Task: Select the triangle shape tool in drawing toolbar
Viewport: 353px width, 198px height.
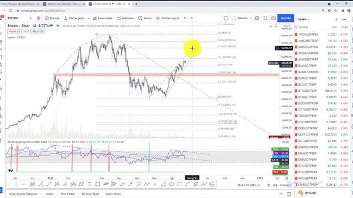Action: click(163, 184)
